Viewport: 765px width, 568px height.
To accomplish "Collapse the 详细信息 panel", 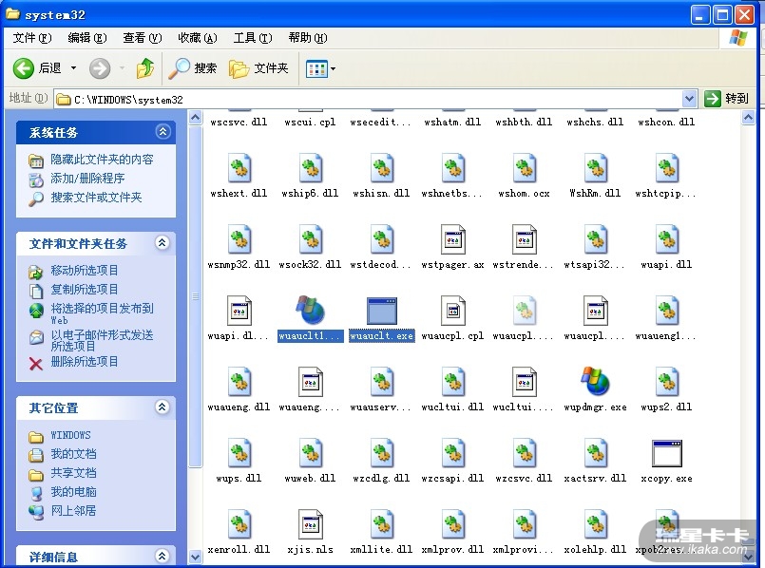I will click(x=163, y=556).
